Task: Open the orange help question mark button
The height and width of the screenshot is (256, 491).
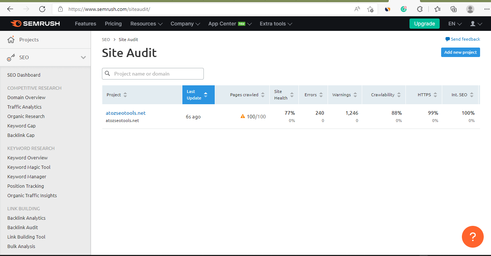Action: 473,237
